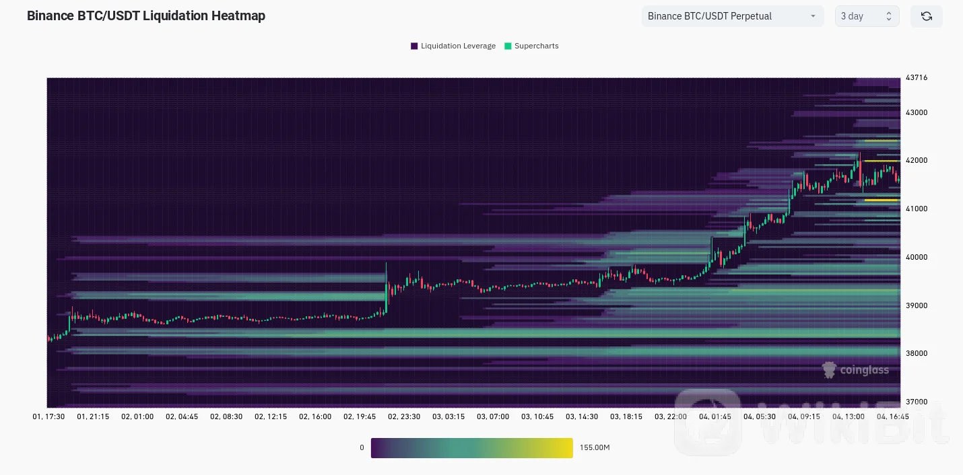Click the timeframe down chevron
This screenshot has height=475, width=963.
pyautogui.click(x=889, y=20)
